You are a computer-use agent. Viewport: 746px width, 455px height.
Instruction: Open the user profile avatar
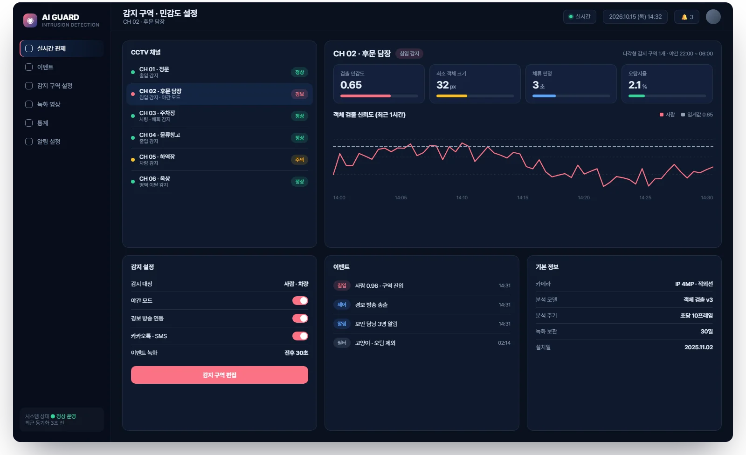click(x=713, y=17)
